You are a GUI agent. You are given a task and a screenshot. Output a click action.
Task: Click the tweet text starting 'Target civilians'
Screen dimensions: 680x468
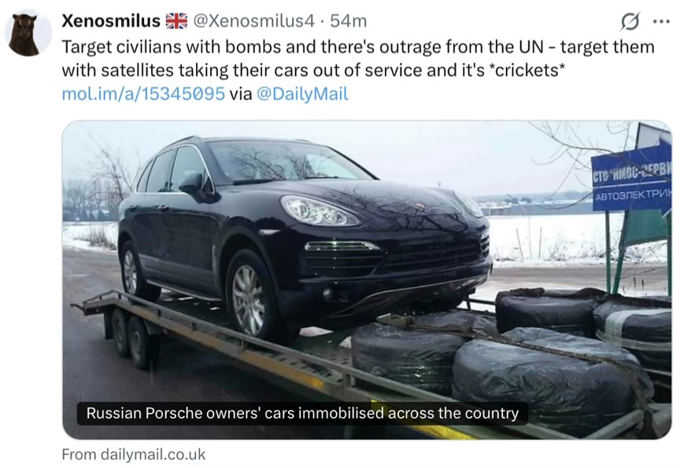point(358,58)
